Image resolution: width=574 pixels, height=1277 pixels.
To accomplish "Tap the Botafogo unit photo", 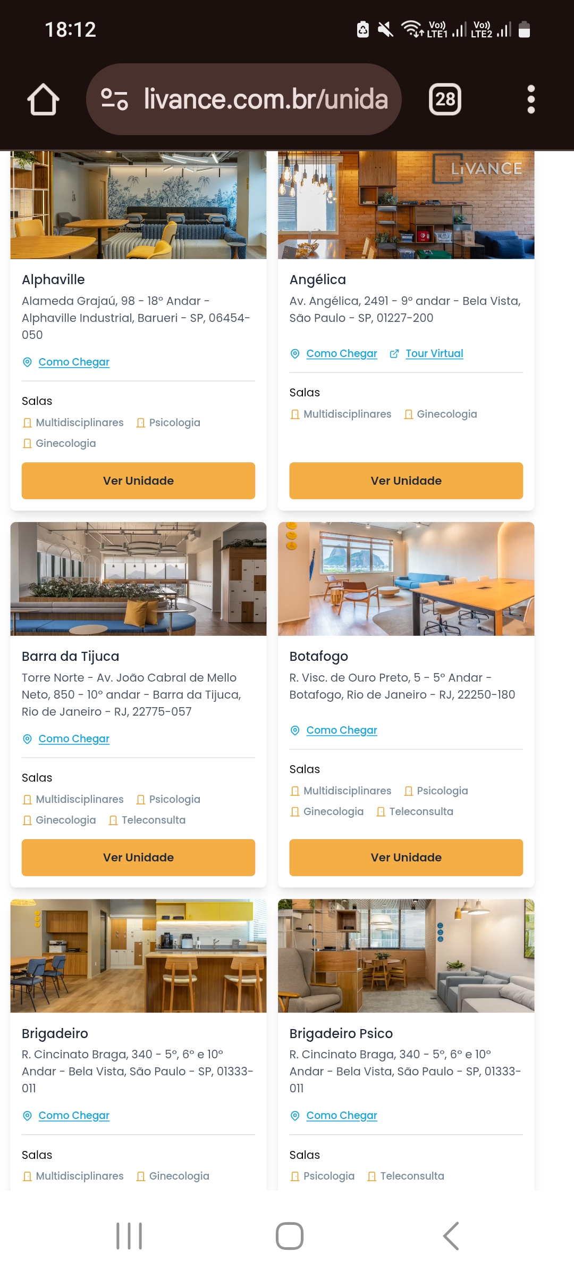I will click(x=406, y=579).
